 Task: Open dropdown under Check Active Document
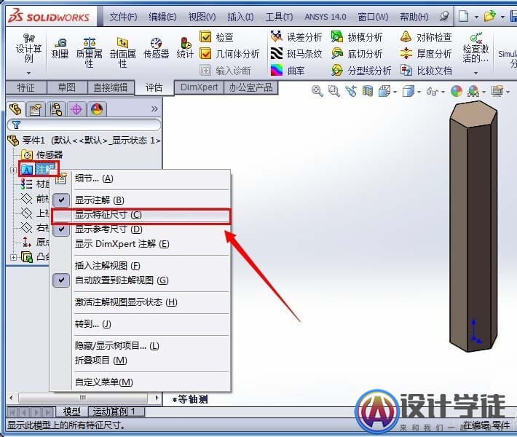(475, 73)
